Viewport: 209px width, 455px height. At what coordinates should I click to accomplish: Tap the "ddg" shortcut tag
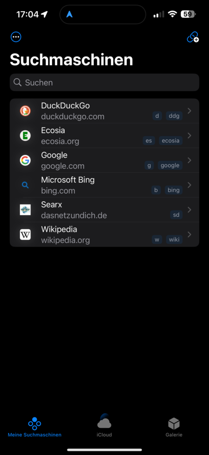pyautogui.click(x=174, y=116)
